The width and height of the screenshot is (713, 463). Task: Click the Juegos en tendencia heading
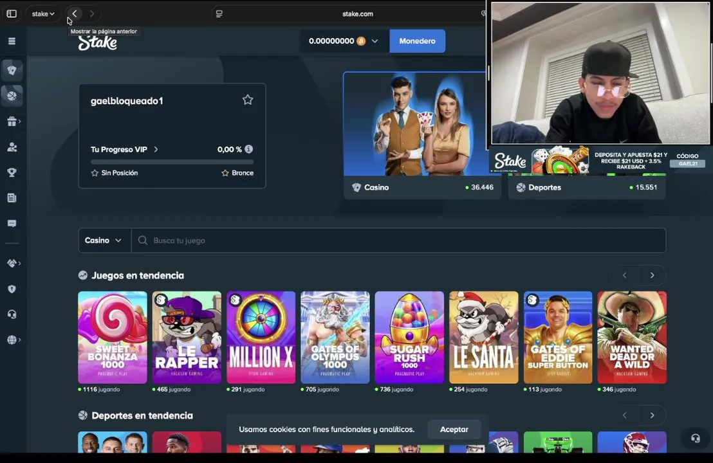[138, 275]
